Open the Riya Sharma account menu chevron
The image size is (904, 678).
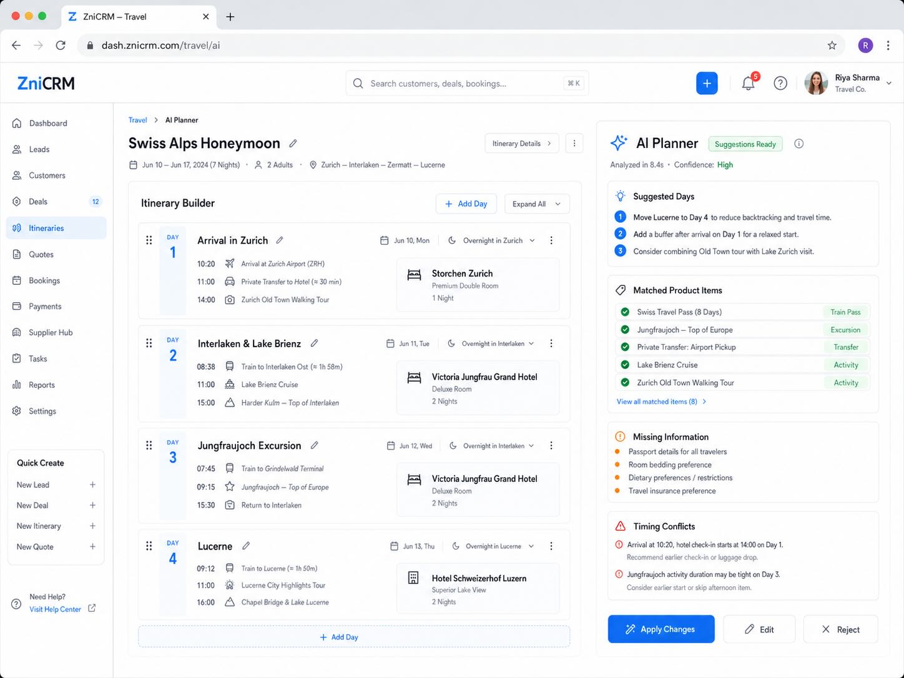click(x=889, y=83)
